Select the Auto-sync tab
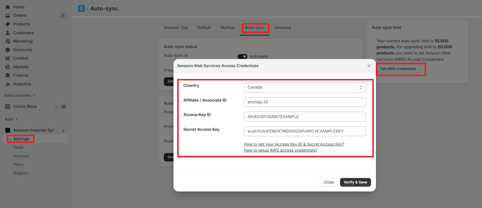 pos(255,27)
